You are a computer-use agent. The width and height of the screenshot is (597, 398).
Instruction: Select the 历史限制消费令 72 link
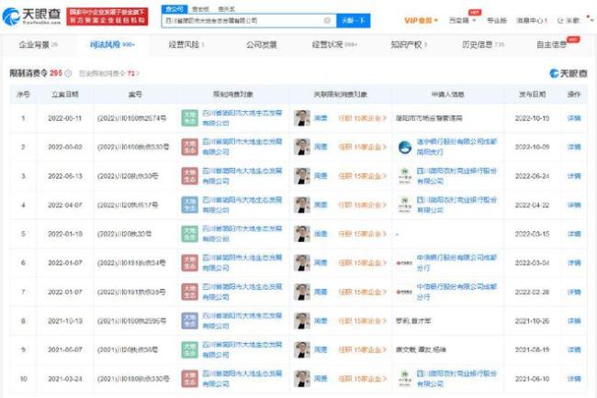pos(108,72)
